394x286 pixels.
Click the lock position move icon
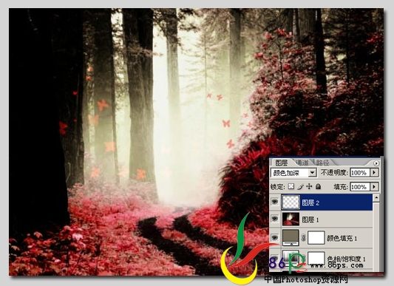pyautogui.click(x=309, y=186)
